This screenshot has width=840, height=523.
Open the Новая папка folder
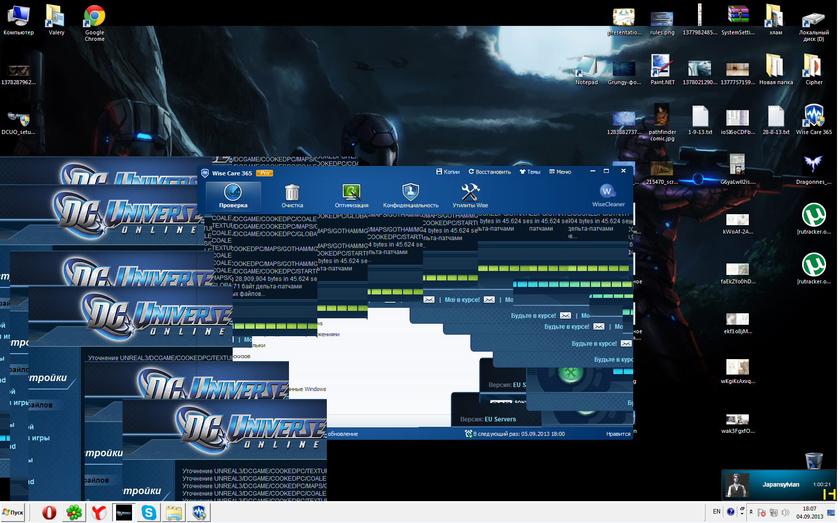776,71
